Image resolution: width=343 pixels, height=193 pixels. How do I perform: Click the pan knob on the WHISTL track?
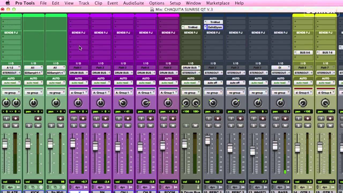(258, 103)
